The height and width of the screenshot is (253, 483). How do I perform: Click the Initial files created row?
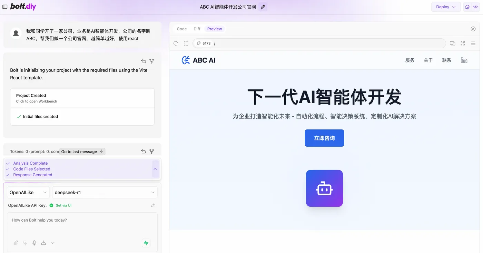(82, 117)
